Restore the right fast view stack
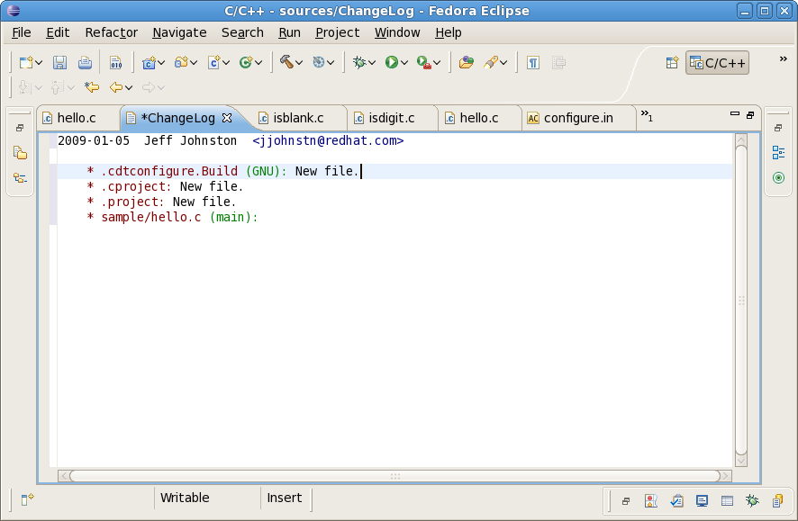Image resolution: width=798 pixels, height=521 pixels. 778,128
